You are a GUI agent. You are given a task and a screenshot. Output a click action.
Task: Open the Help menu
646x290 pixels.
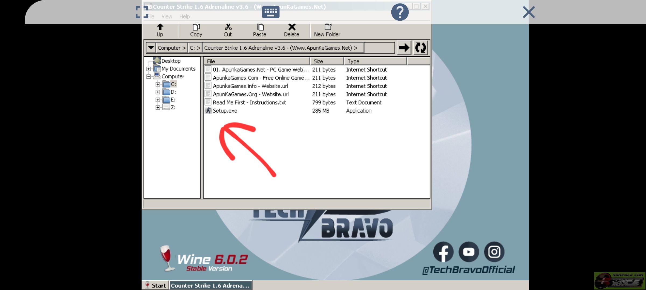click(184, 17)
